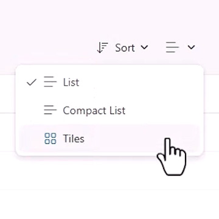Expand the Sort dropdown chevron
This screenshot has width=219, height=219.
pos(144,47)
